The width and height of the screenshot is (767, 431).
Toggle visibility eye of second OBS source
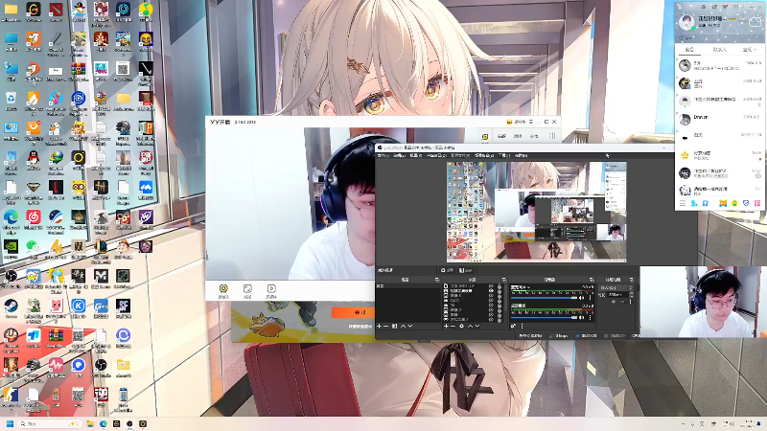(x=491, y=291)
